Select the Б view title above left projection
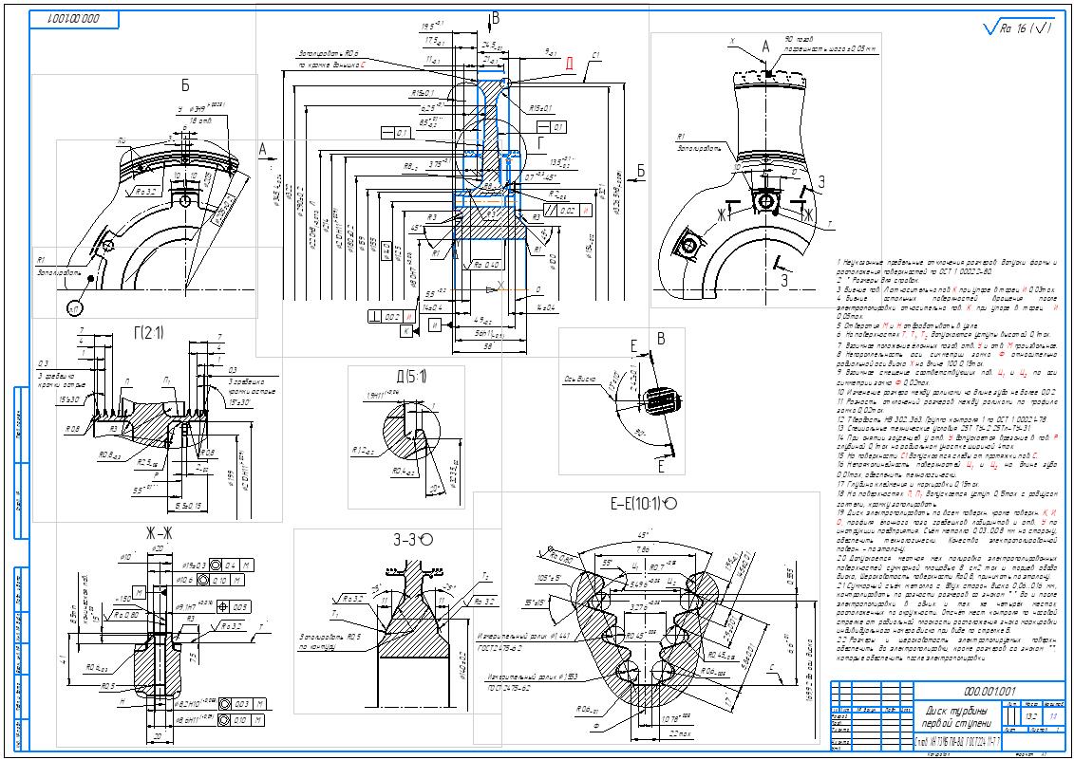Screen dimensions: 1074x760 (x=186, y=87)
